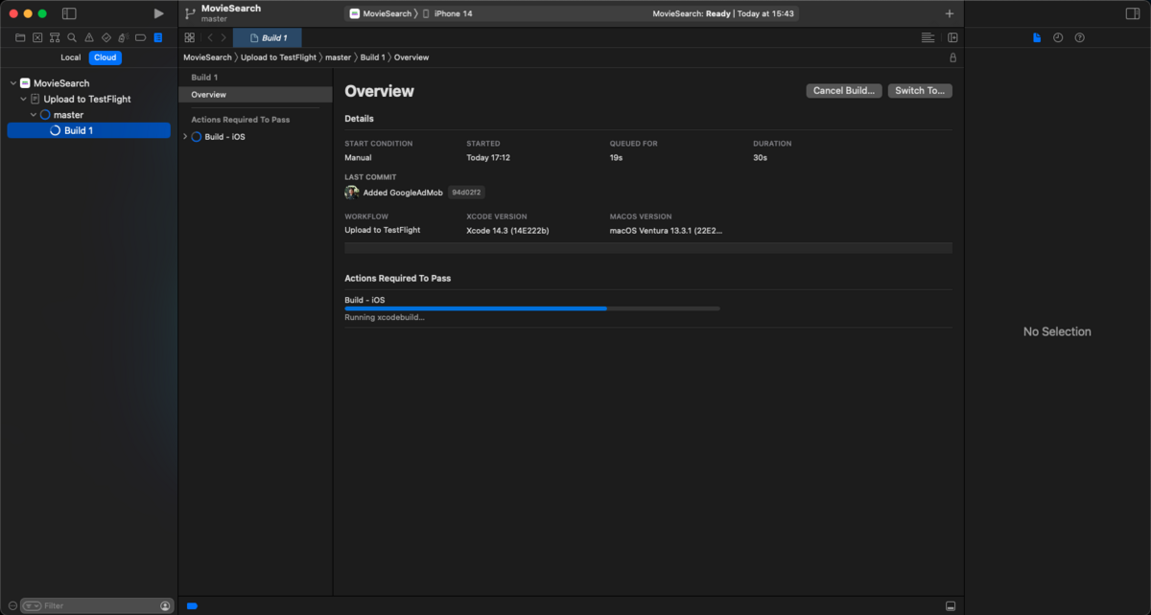1151x615 pixels.
Task: Open the editor options lines menu
Action: tap(928, 37)
